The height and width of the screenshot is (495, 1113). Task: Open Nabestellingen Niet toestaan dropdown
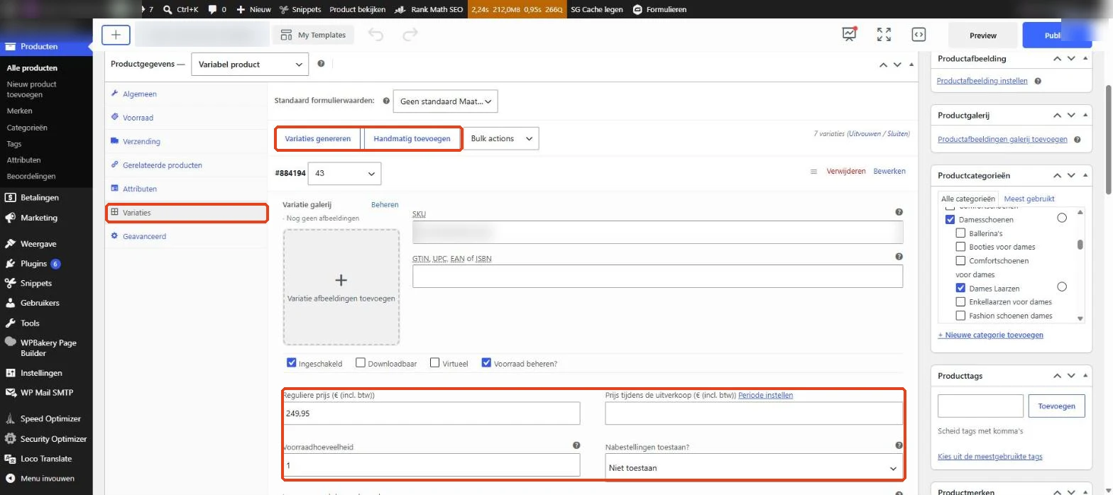click(754, 468)
